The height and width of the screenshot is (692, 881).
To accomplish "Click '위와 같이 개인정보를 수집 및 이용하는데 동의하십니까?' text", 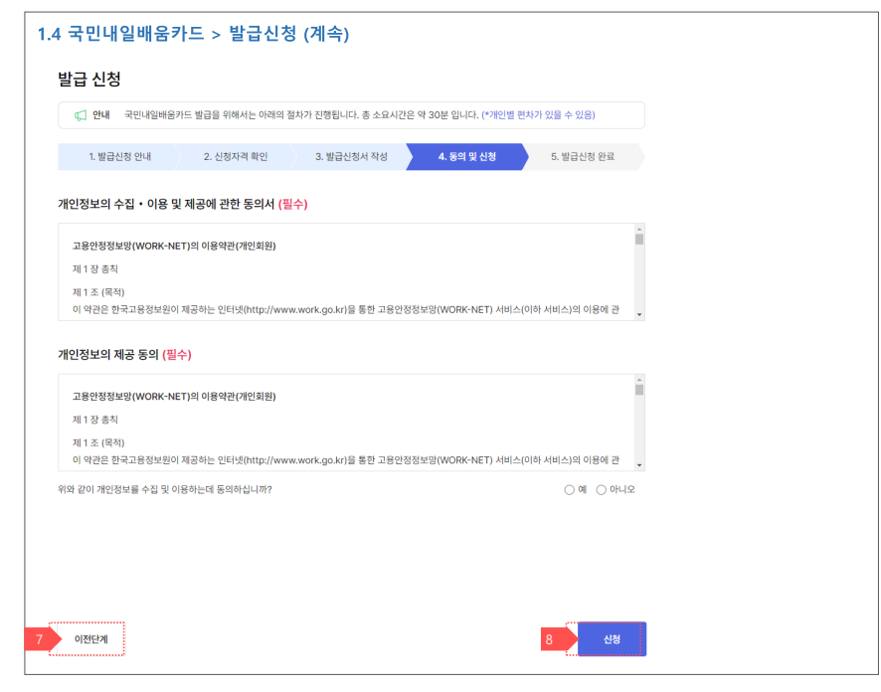I will tap(165, 490).
